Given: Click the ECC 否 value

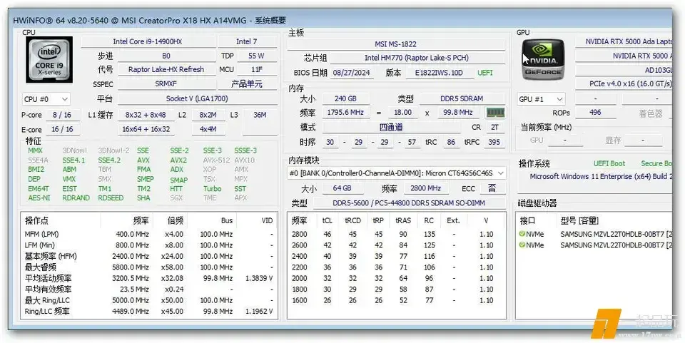Looking at the screenshot, I should tap(492, 188).
